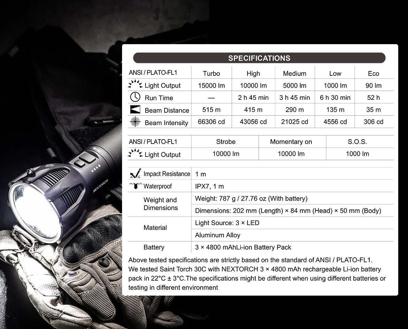Click the 52 h run time value

point(373,98)
